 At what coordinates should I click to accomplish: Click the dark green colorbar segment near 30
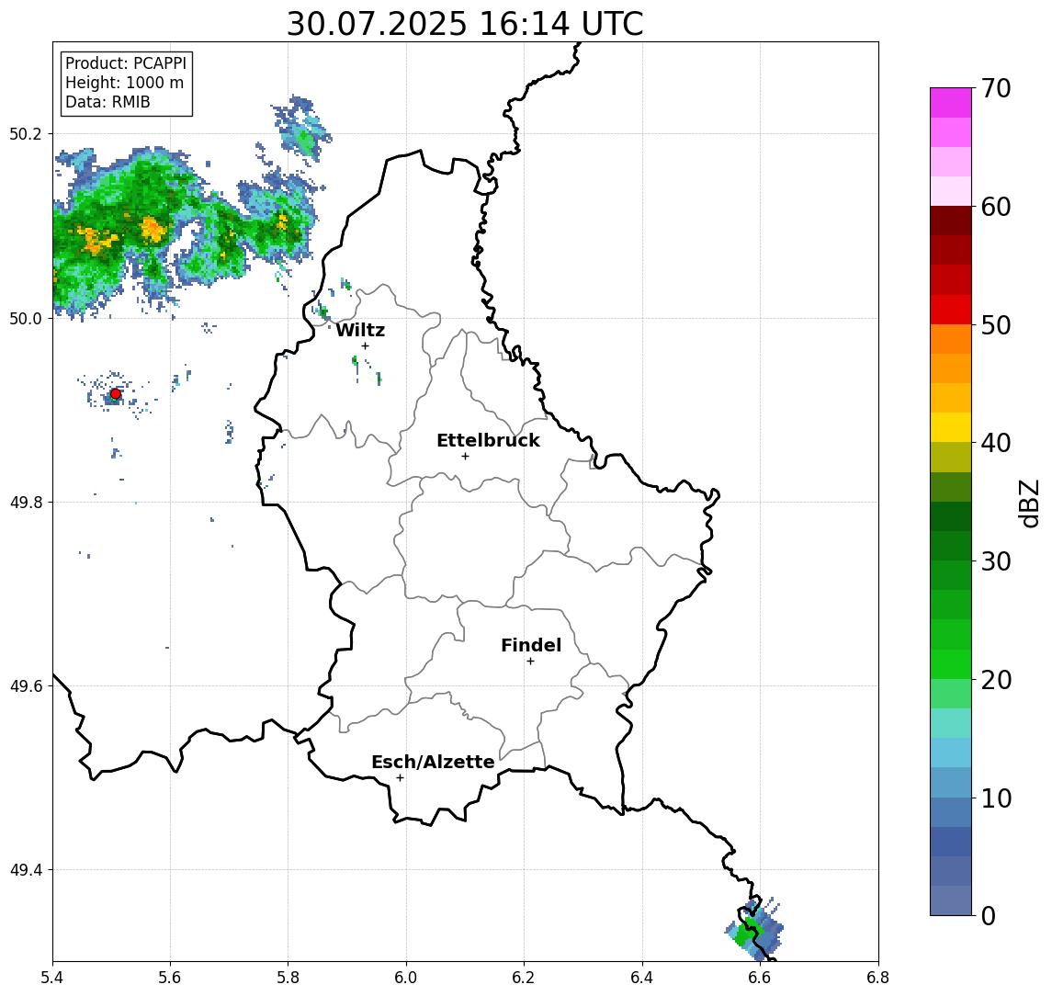click(951, 546)
